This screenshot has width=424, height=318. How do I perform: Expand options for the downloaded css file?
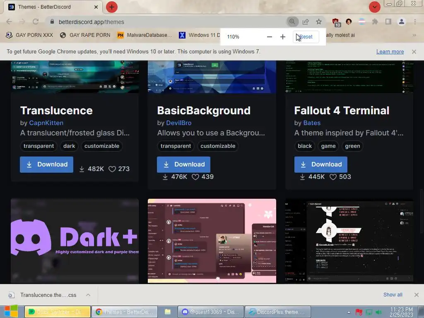(88, 295)
